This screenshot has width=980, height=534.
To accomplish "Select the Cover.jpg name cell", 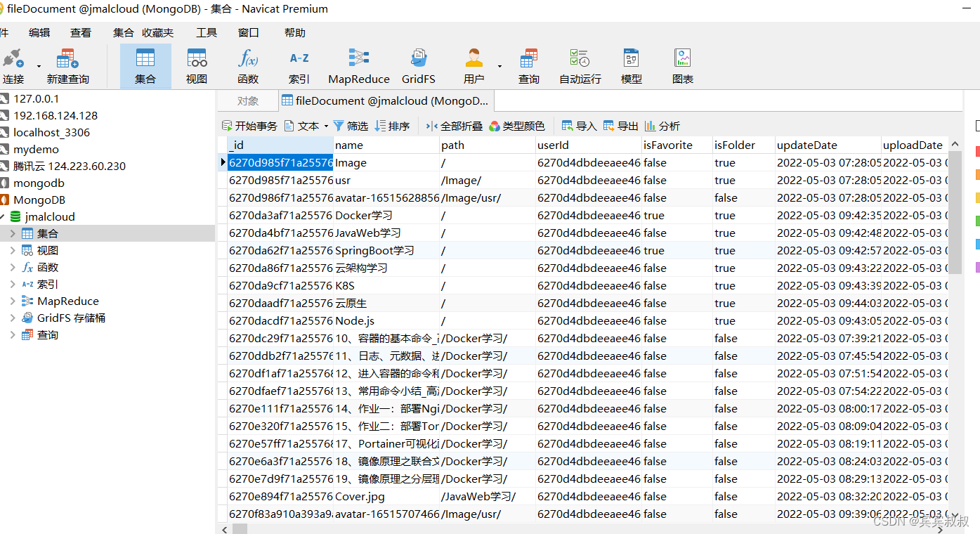I will point(386,496).
